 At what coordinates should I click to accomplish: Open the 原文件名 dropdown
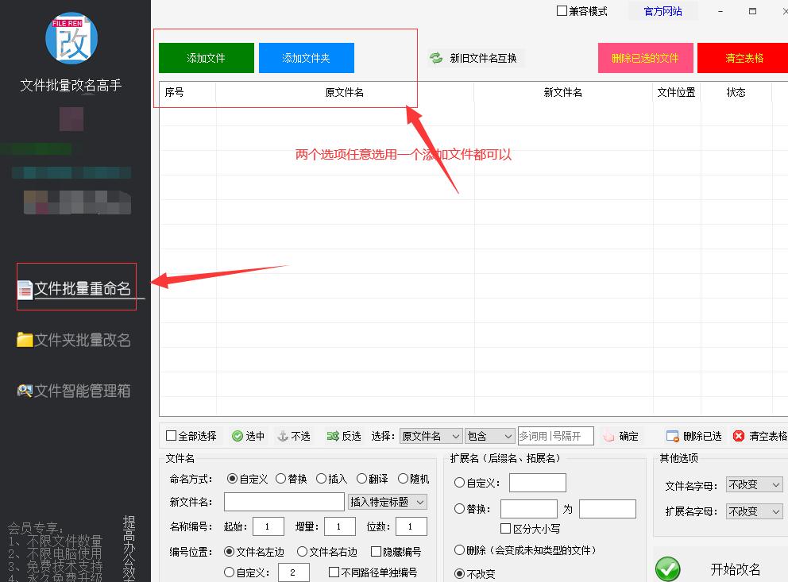click(430, 435)
